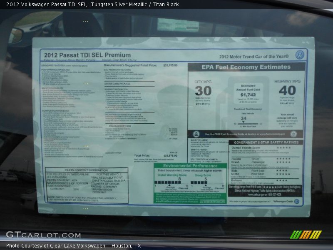Click the fueleconomy.gov guide banner text
This screenshot has height=250, width=333.
click(x=245, y=134)
